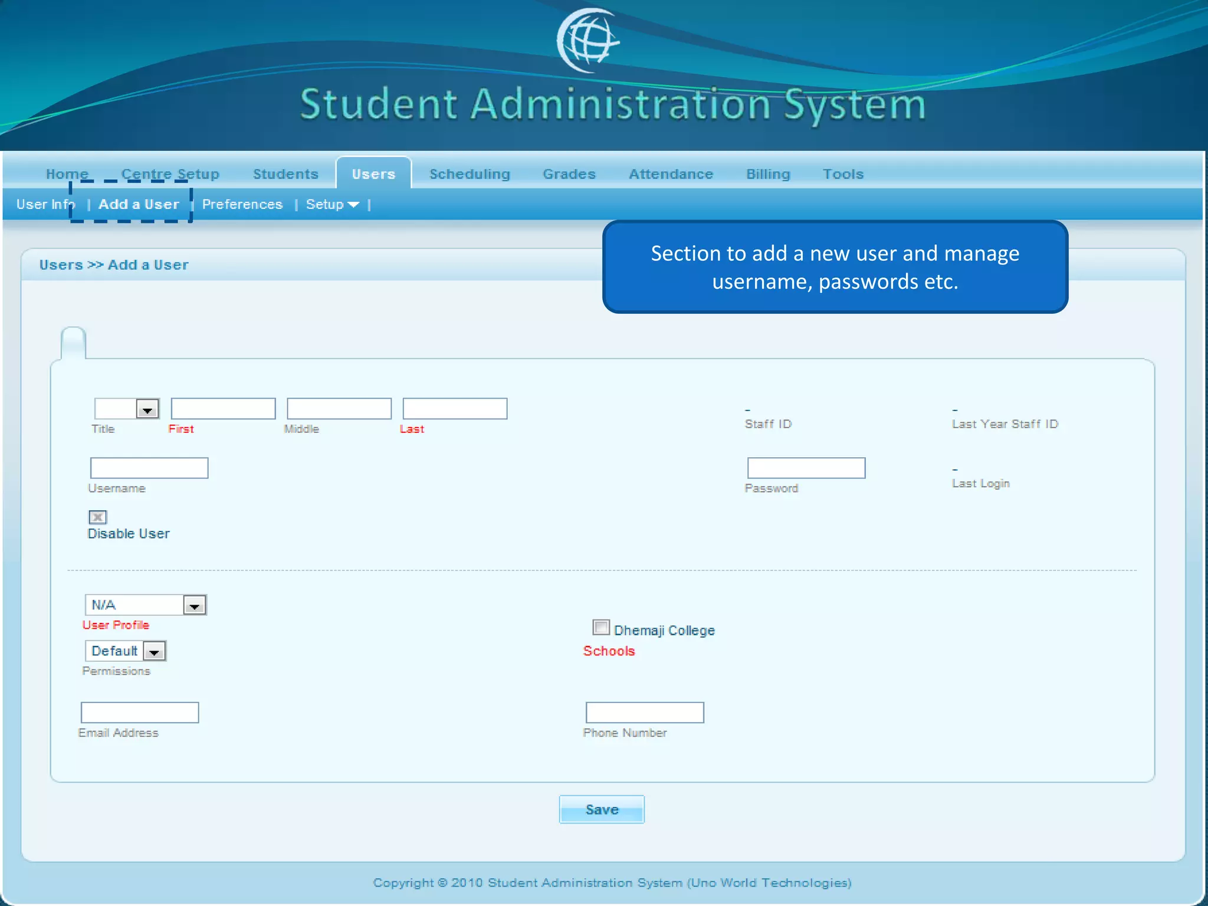Open the User Info submenu link
Image resolution: width=1208 pixels, height=906 pixels.
[45, 204]
